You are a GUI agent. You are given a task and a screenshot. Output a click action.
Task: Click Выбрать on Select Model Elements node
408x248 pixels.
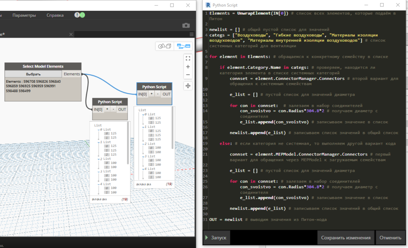tap(33, 74)
